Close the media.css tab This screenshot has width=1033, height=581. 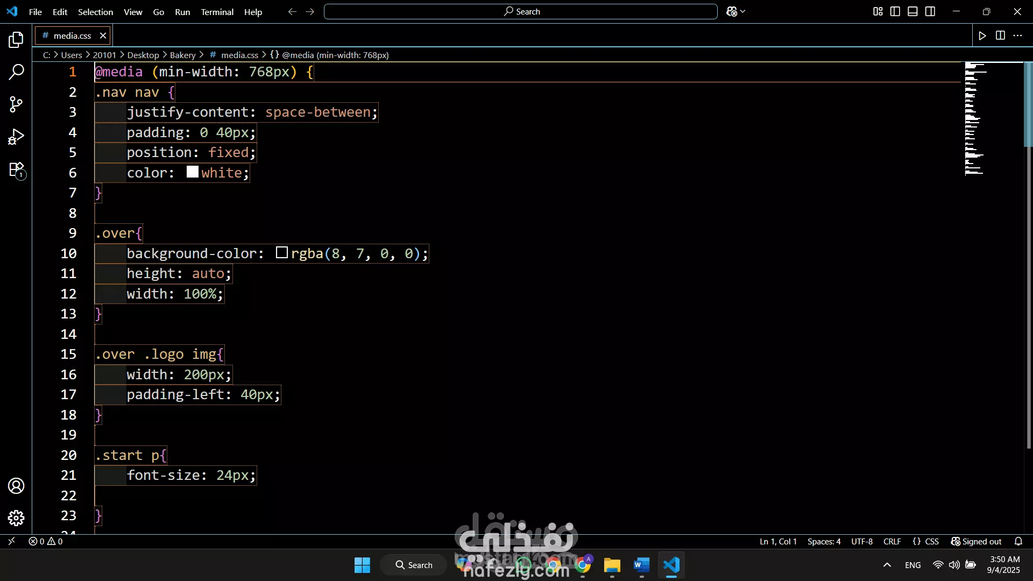coord(103,36)
